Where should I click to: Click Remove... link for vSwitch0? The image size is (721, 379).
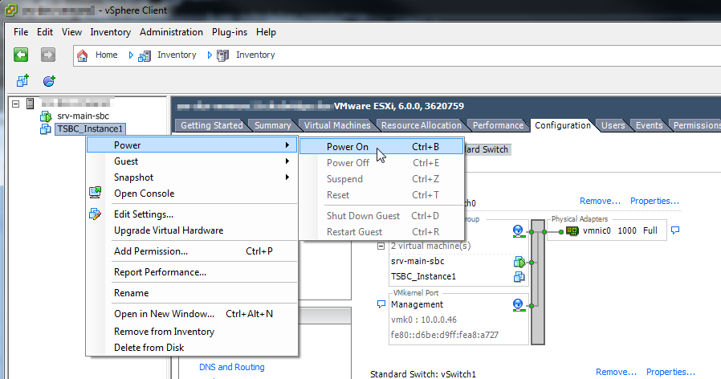pyautogui.click(x=600, y=201)
